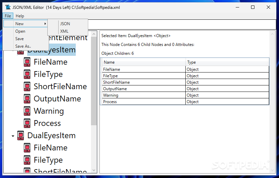279x178 pixels.
Task: Click FileType cell in the children table
Action: point(144,76)
